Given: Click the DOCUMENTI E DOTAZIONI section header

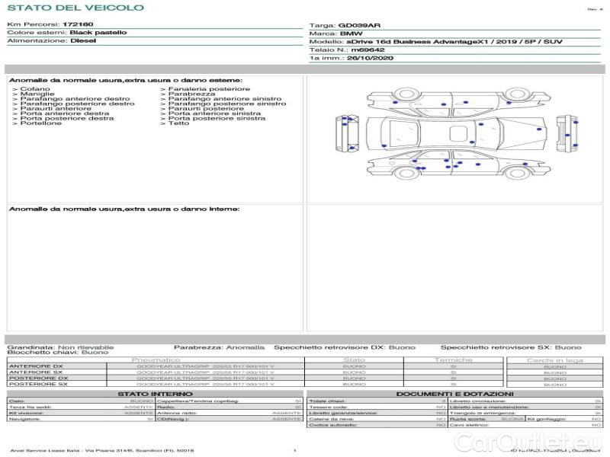Looking at the screenshot, I should click(x=454, y=394).
